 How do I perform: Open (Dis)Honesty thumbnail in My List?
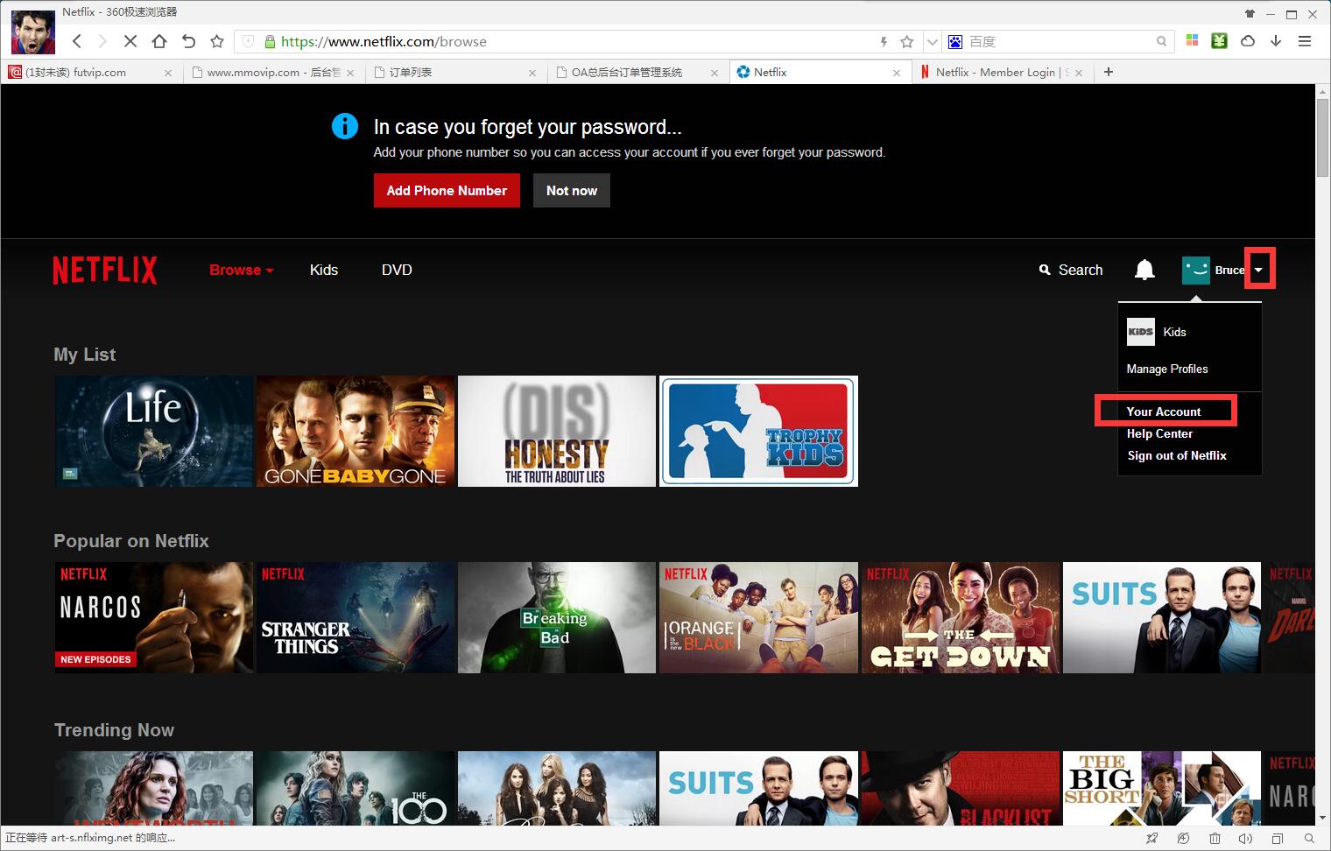point(557,431)
